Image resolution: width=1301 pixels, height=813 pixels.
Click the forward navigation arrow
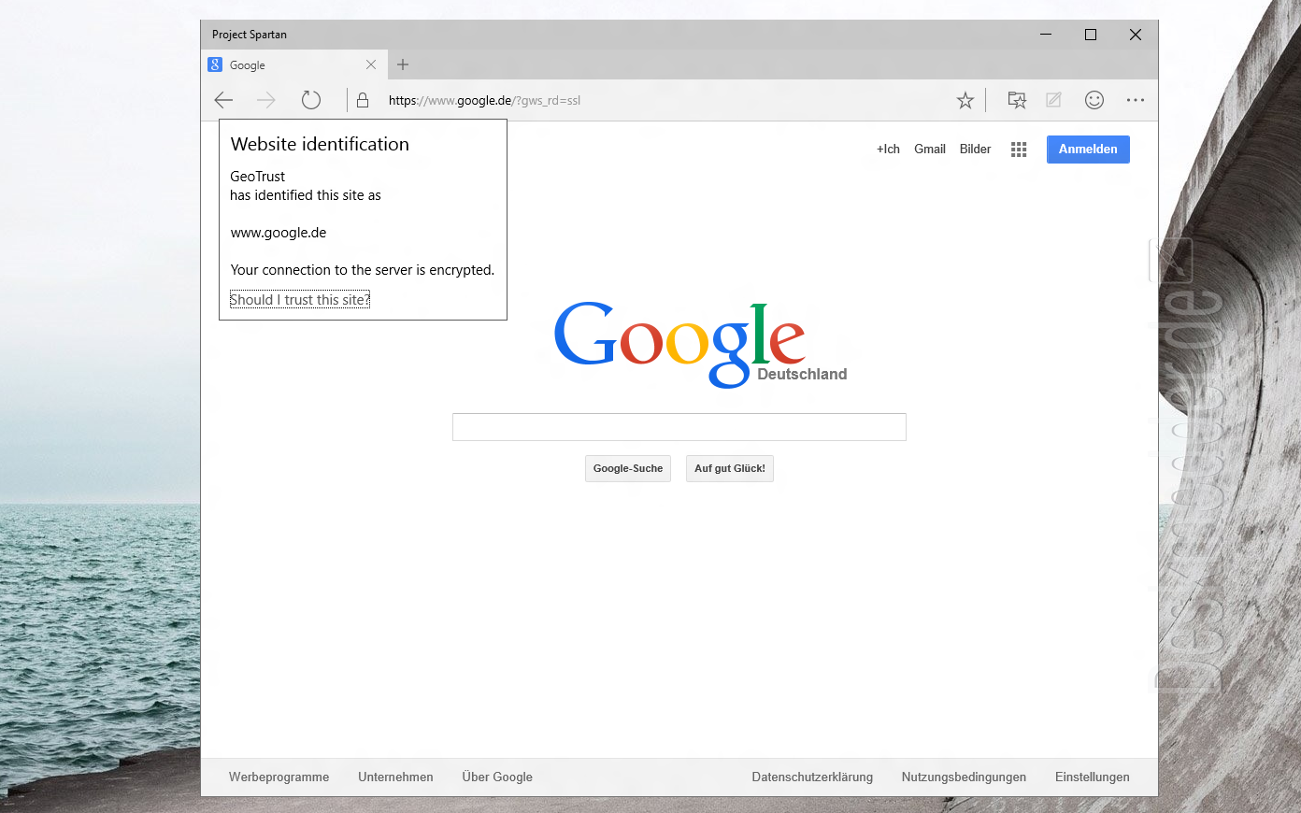pyautogui.click(x=266, y=100)
